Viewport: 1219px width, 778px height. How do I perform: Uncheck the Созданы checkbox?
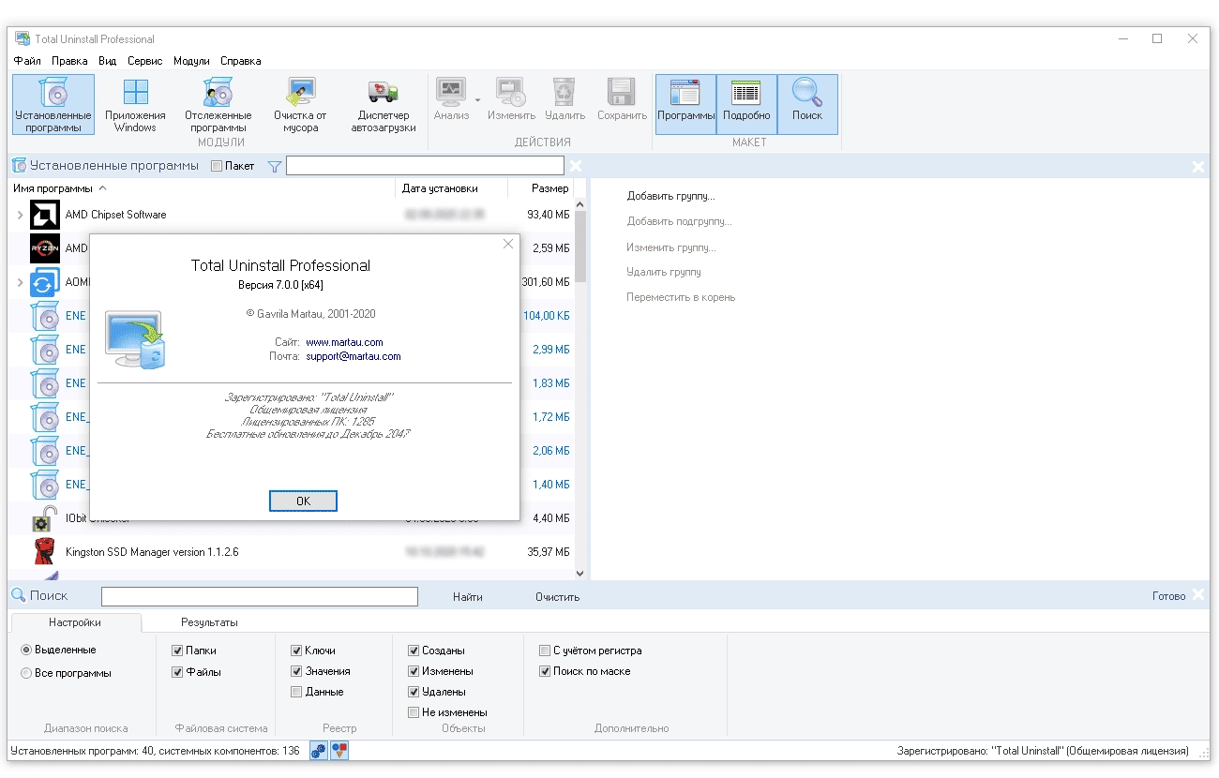[414, 651]
